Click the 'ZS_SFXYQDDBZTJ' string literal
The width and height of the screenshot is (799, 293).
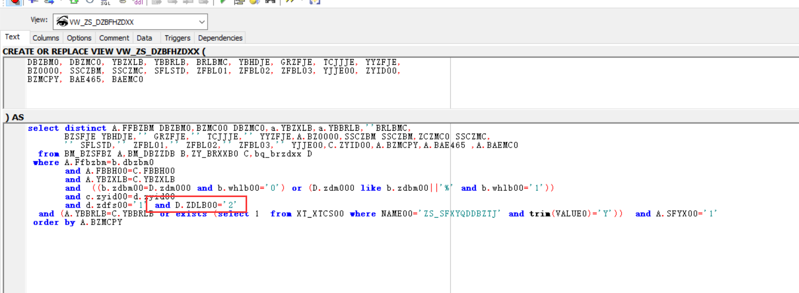click(460, 213)
